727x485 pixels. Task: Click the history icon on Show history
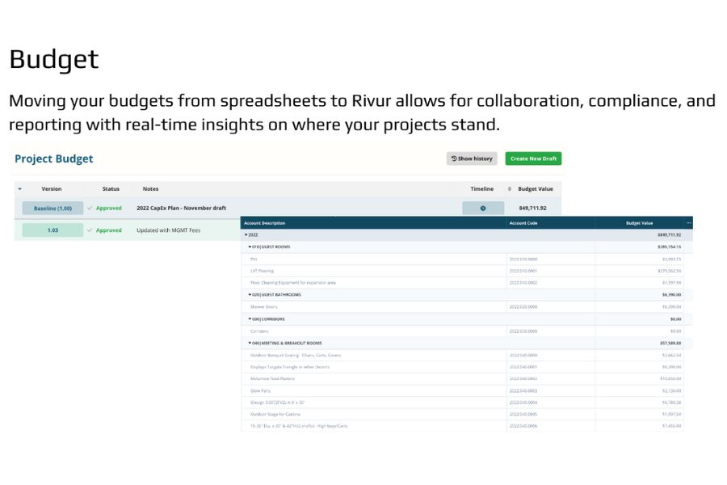455,159
